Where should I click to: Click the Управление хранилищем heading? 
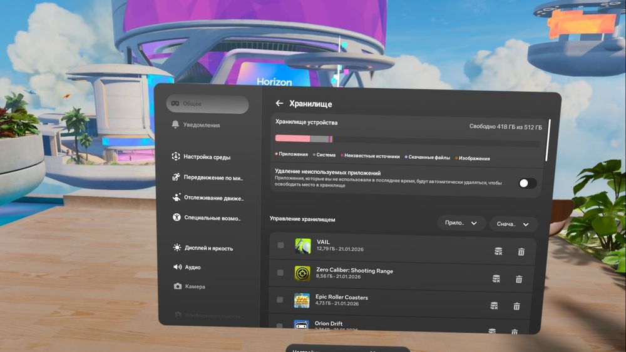point(302,219)
